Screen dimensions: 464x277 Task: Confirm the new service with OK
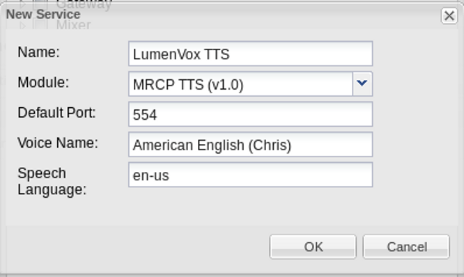[313, 247]
